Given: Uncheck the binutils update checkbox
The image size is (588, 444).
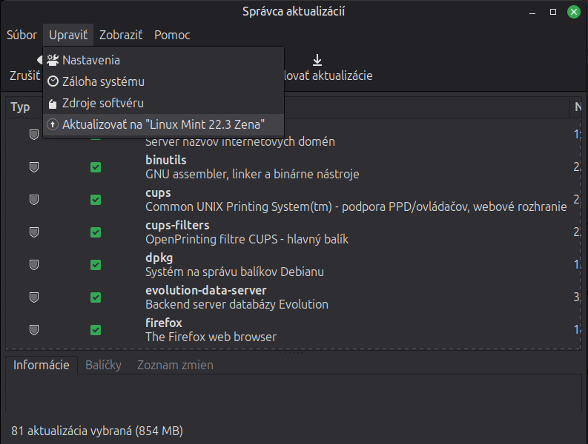Looking at the screenshot, I should tap(95, 167).
